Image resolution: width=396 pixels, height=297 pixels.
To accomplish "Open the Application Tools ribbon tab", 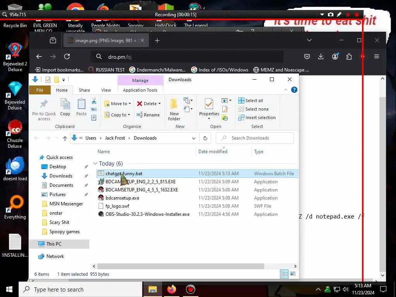I will pos(140,90).
